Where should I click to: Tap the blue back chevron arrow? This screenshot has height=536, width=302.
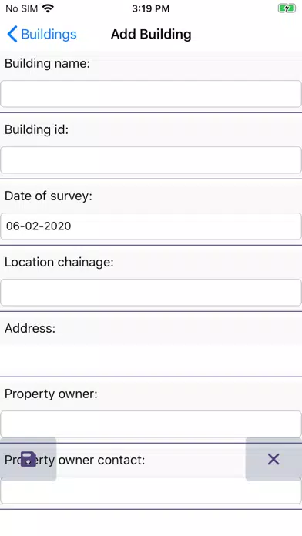(12, 34)
